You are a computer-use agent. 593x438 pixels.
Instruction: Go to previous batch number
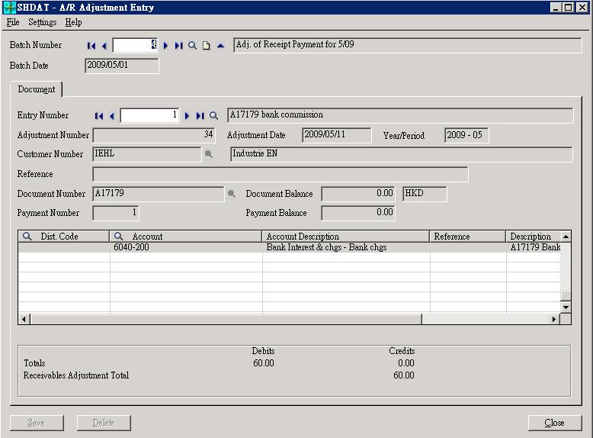click(104, 46)
